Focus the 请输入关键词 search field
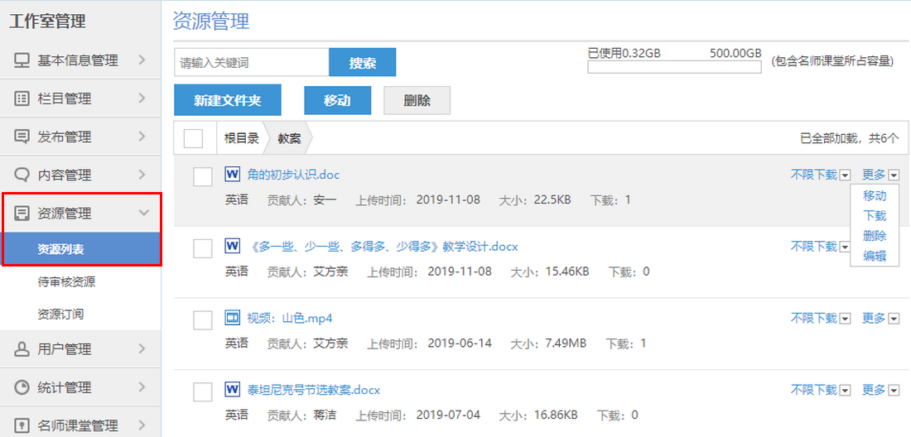This screenshot has height=437, width=911. (251, 63)
